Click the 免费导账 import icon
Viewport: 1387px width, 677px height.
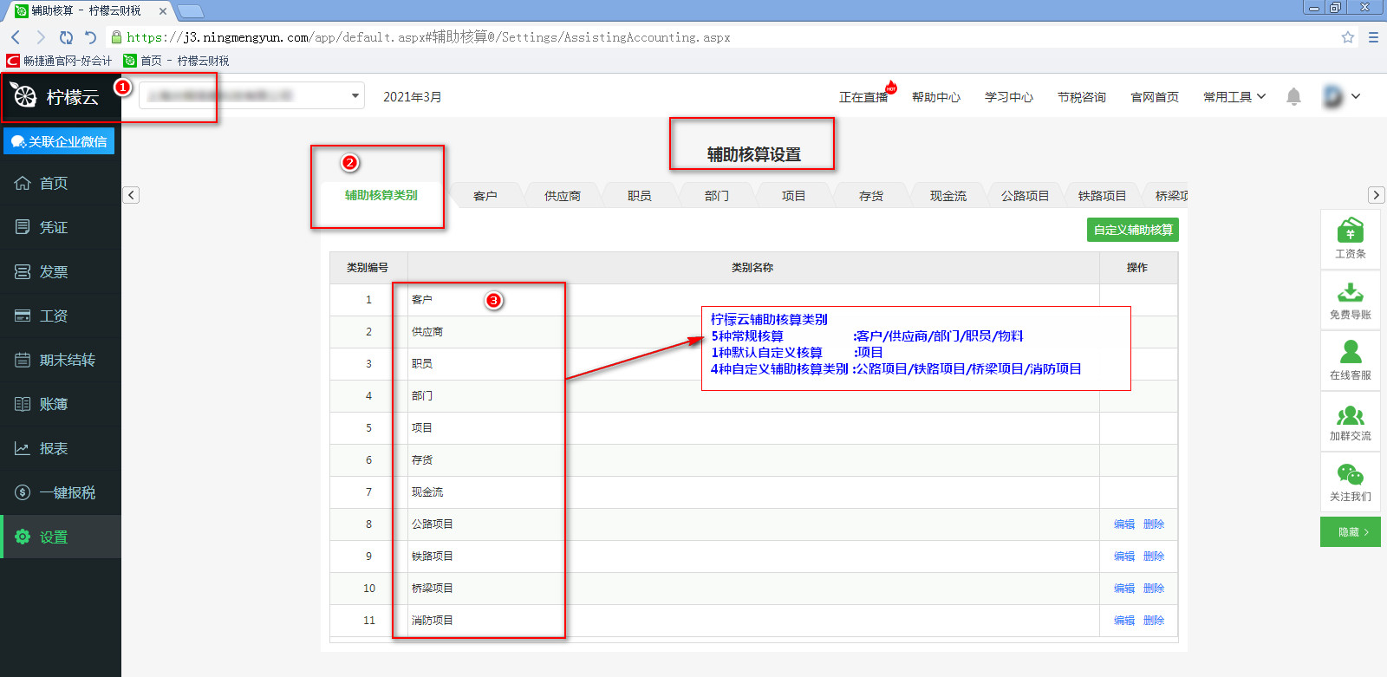[1350, 293]
